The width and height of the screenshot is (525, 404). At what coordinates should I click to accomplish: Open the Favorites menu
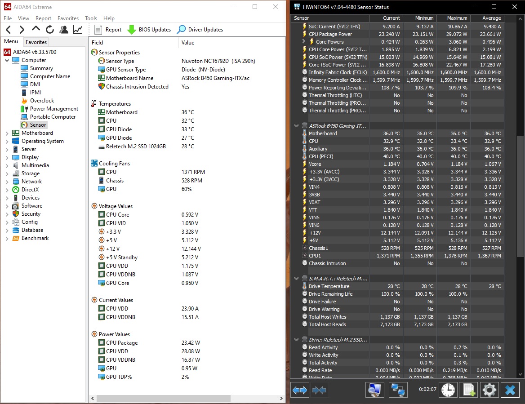coord(68,18)
